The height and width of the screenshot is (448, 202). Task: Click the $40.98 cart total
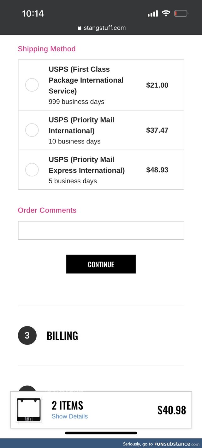coord(172,410)
